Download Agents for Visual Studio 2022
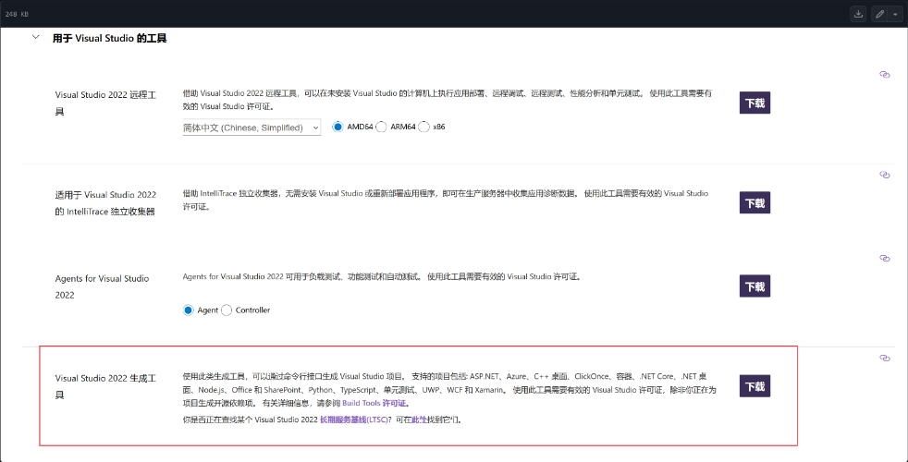This screenshot has width=908, height=462. [x=755, y=286]
